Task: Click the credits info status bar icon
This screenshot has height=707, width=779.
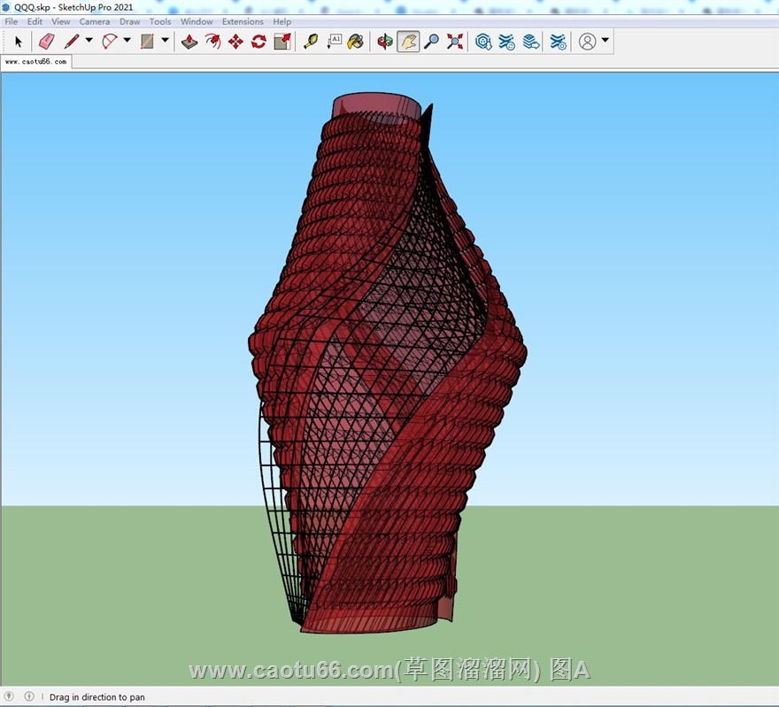Action: pos(29,696)
